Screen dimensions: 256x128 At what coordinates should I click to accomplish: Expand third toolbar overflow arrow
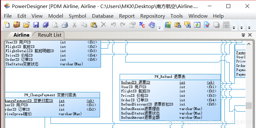[x=242, y=28]
